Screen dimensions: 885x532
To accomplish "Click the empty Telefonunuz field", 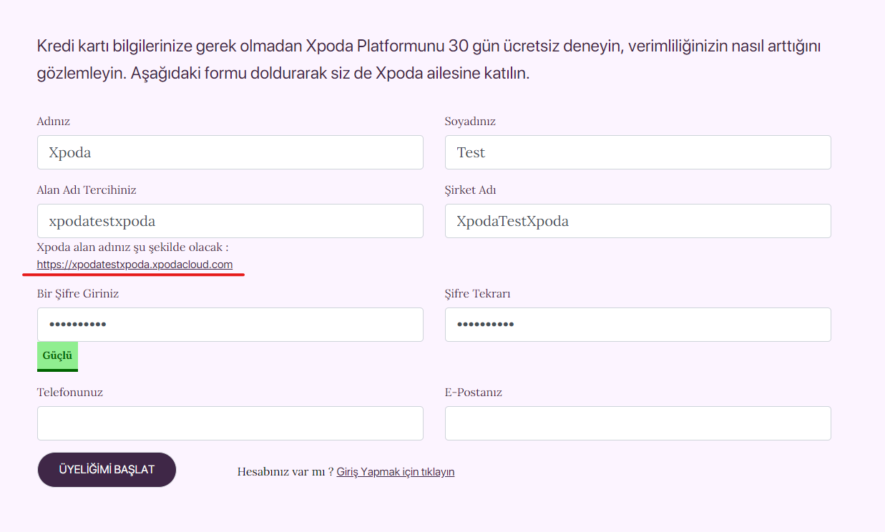I will pos(230,423).
